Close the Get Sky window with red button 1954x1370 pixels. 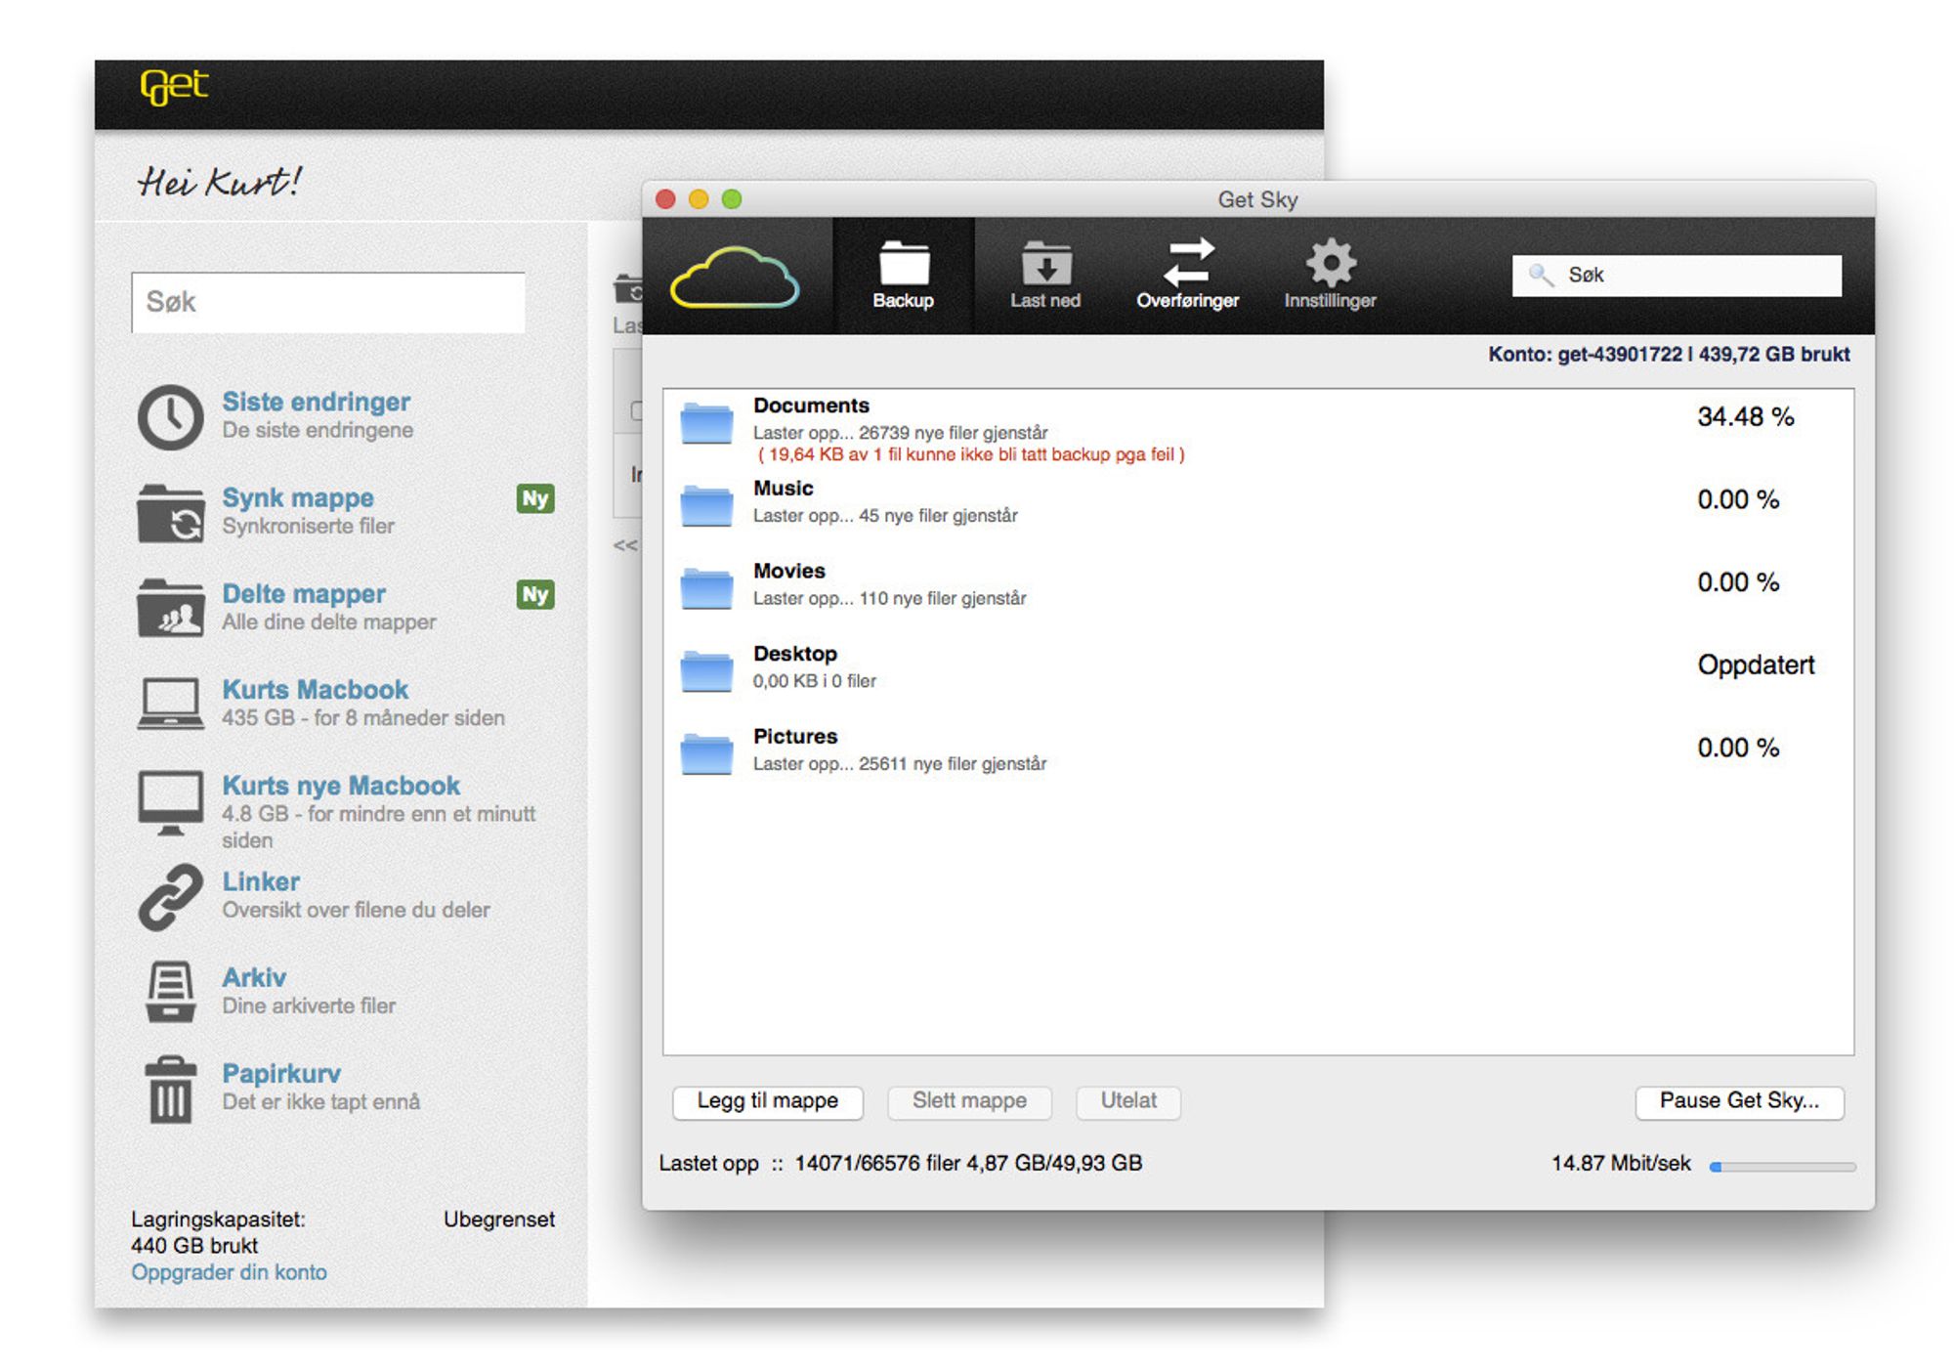pos(665,199)
